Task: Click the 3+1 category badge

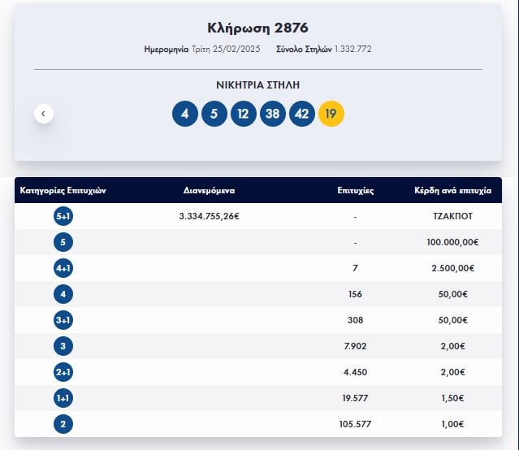Action: (x=63, y=320)
